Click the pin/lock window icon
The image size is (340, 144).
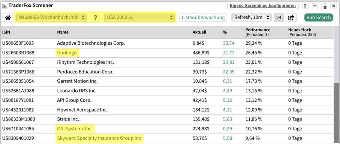pyautogui.click(x=324, y=6)
